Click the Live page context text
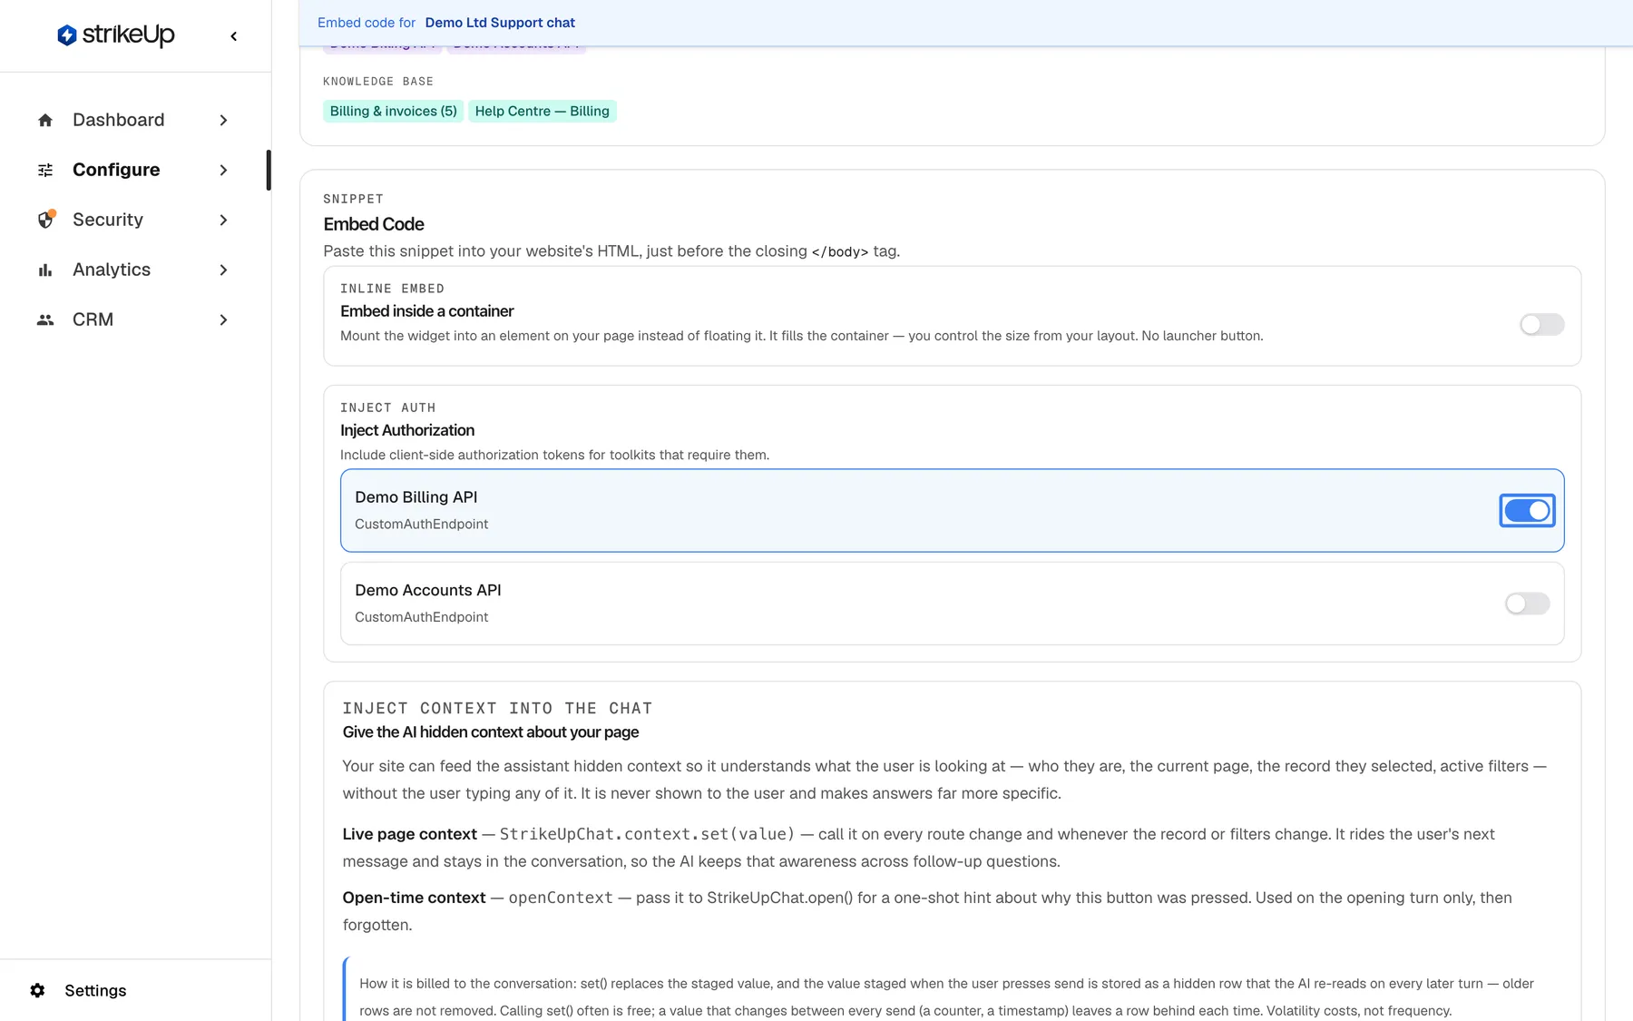Screen dimensions: 1633x1021 (x=409, y=834)
